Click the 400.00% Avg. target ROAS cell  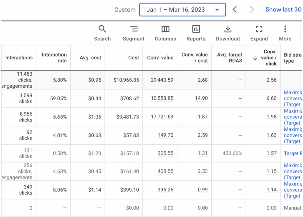pos(232,153)
